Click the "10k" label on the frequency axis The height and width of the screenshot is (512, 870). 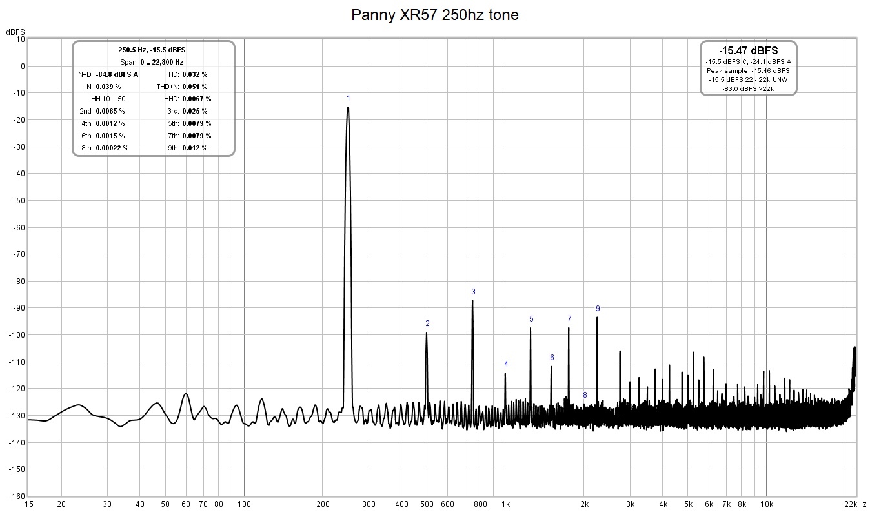[767, 504]
